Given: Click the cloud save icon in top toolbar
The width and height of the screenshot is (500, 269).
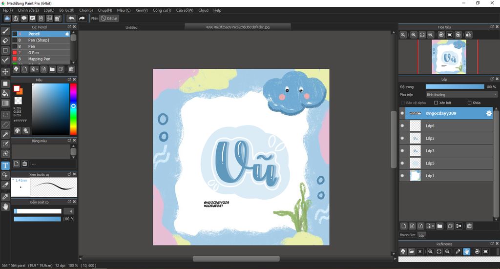Looking at the screenshot, I should (7, 18).
